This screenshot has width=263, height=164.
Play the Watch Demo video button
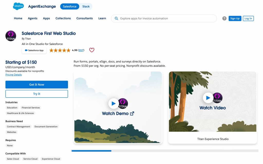[114, 103]
